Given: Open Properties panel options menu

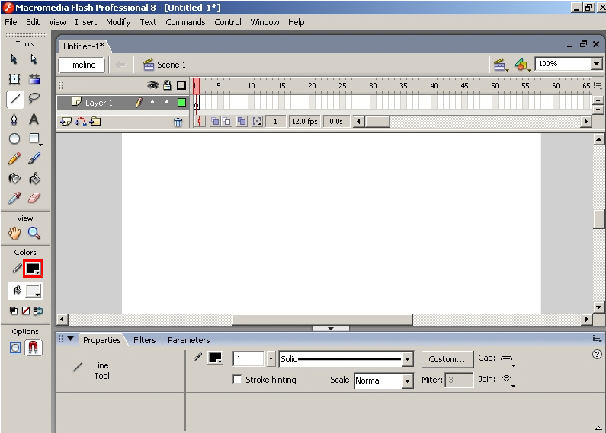Looking at the screenshot, I should click(597, 339).
